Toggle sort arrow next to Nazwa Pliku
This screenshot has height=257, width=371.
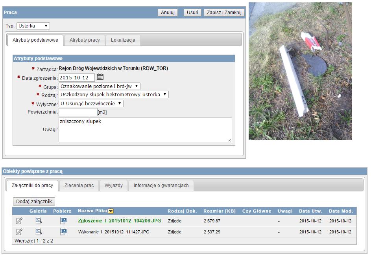click(x=111, y=211)
